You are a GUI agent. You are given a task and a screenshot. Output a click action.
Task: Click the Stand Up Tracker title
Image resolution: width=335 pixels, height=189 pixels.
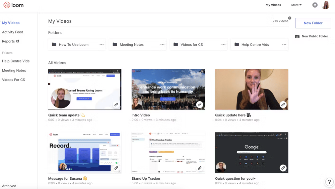pos(146,179)
